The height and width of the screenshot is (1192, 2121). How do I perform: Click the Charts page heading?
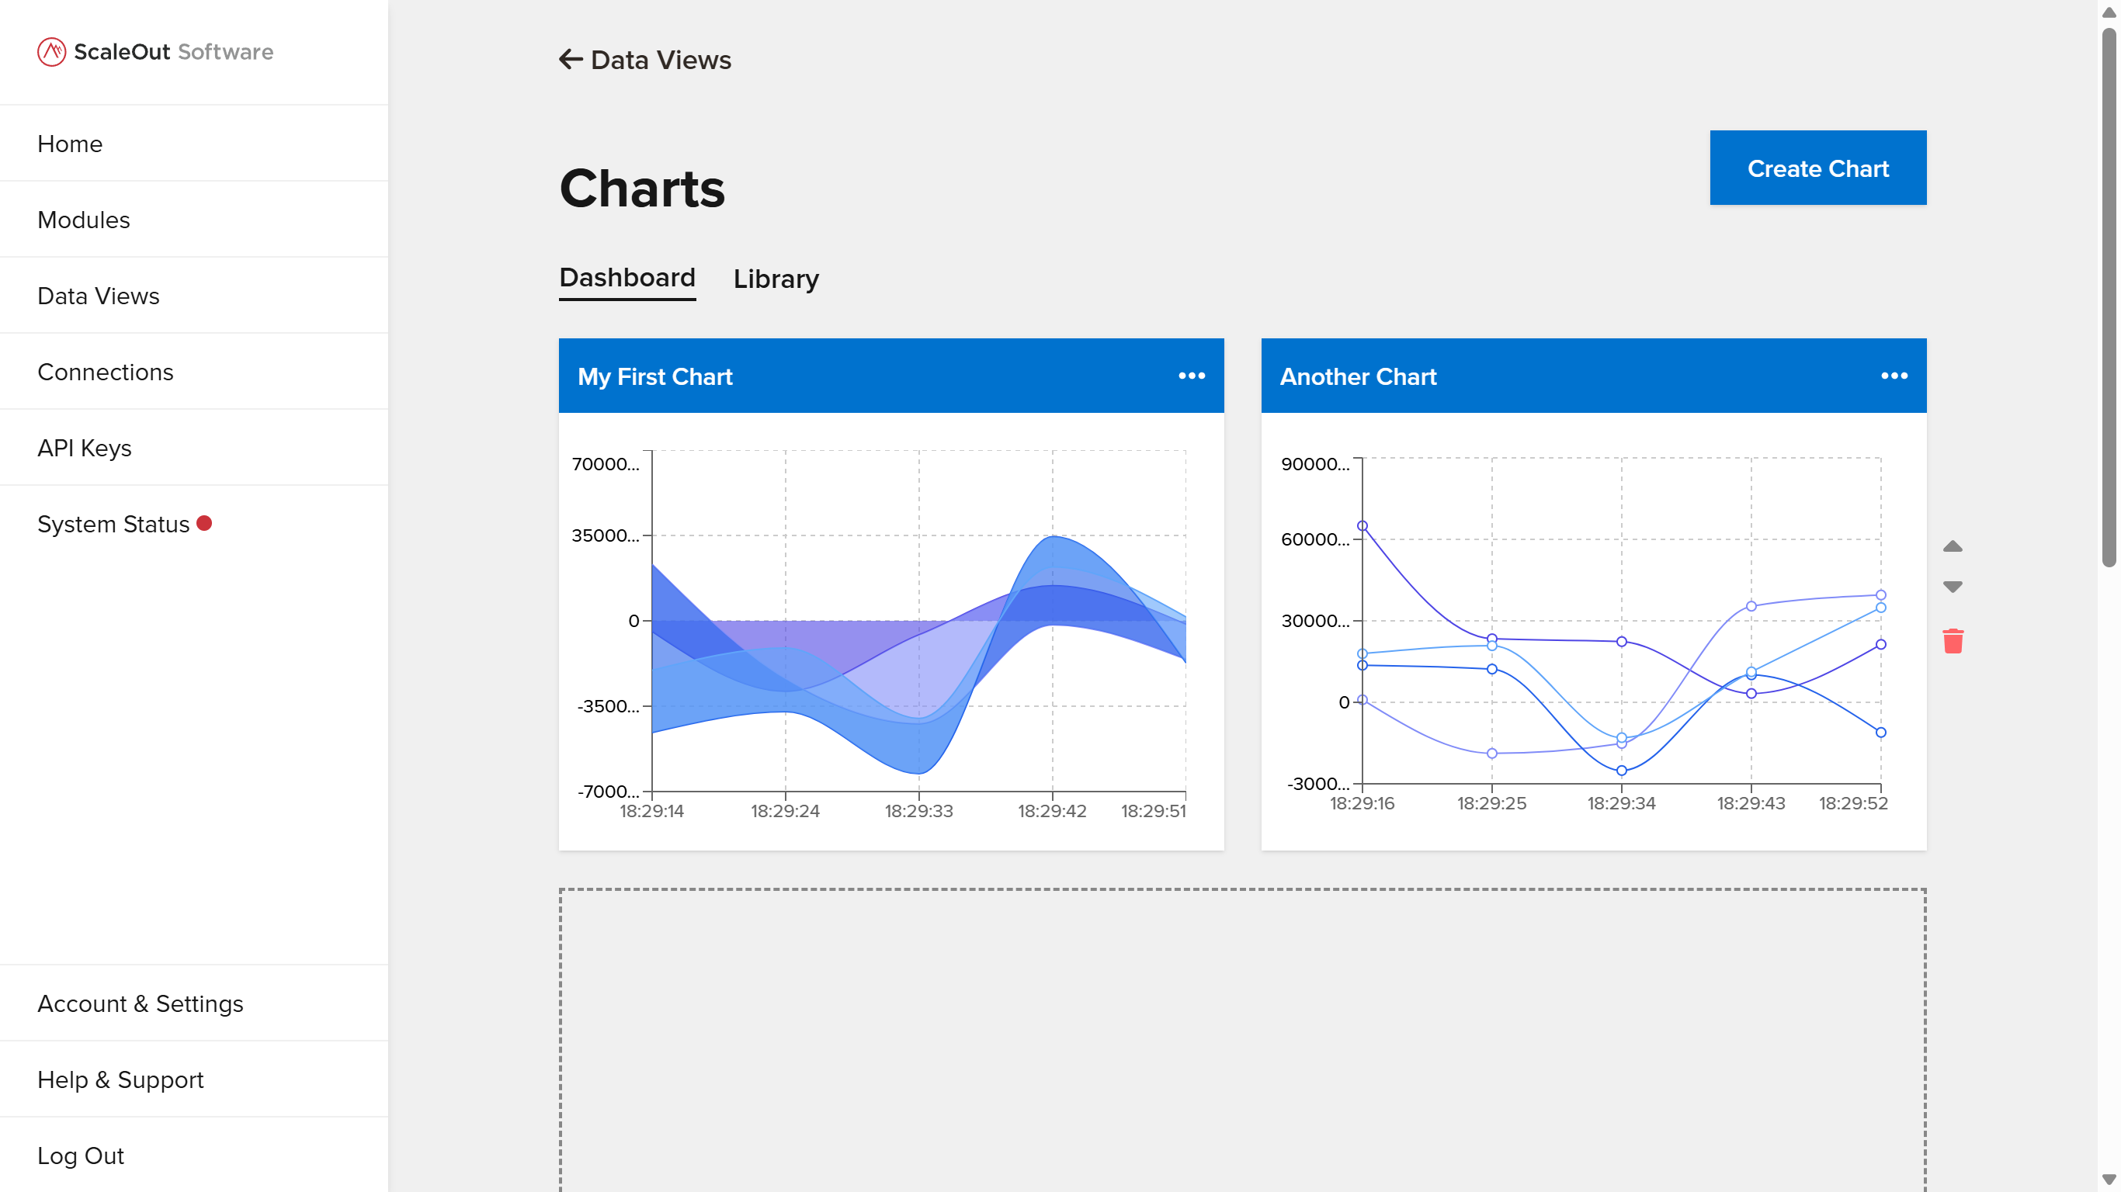coord(642,189)
